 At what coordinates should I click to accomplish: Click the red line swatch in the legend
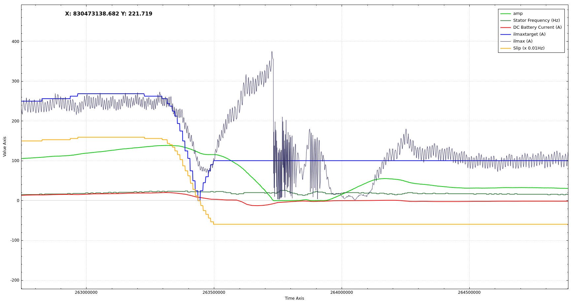(x=505, y=27)
